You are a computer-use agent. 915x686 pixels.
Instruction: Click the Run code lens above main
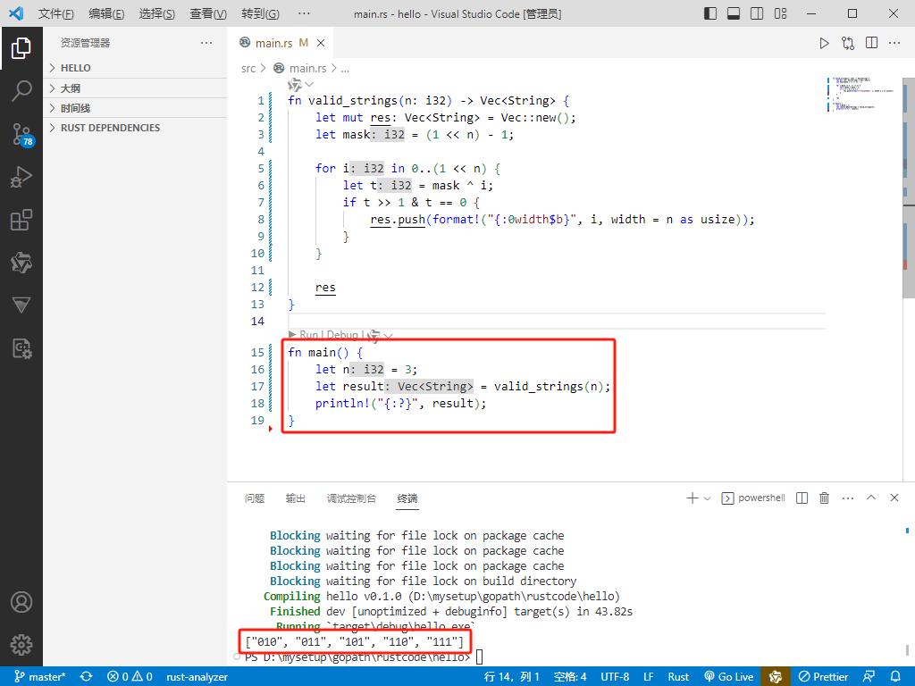[x=308, y=335]
